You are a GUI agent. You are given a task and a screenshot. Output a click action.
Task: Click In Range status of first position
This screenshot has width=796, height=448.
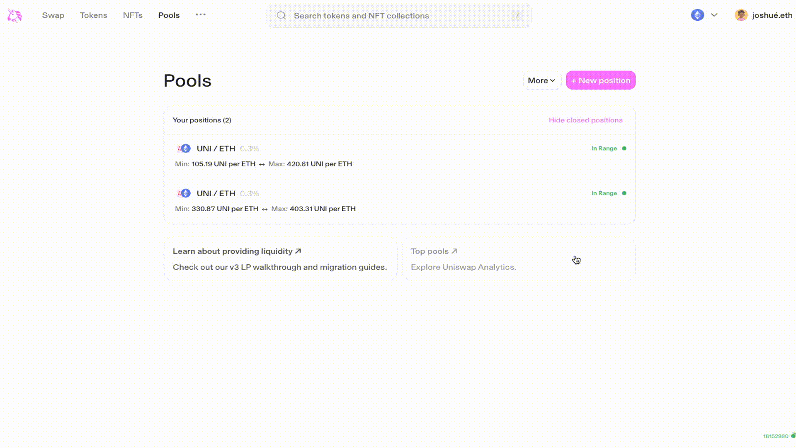pyautogui.click(x=604, y=149)
